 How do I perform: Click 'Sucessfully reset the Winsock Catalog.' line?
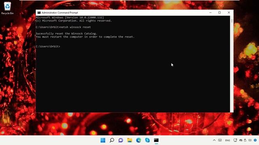(66, 33)
